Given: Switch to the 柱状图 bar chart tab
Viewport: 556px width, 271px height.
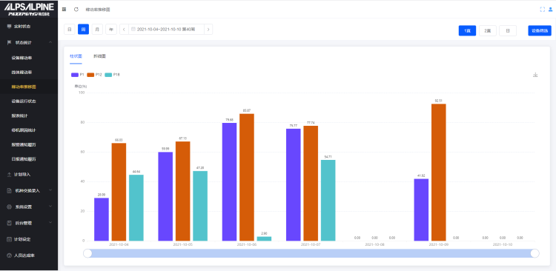Looking at the screenshot, I should [x=76, y=56].
